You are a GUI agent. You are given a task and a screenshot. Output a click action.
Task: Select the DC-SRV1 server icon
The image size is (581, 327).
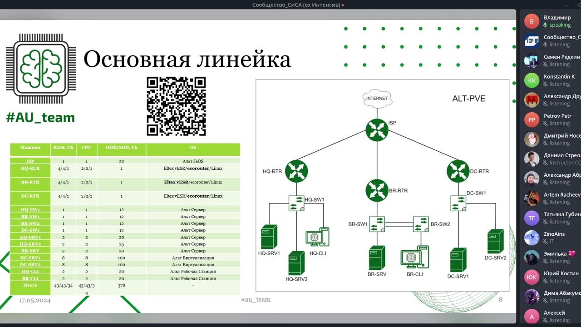458,260
